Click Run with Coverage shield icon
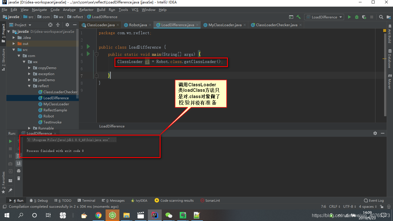 click(364, 17)
